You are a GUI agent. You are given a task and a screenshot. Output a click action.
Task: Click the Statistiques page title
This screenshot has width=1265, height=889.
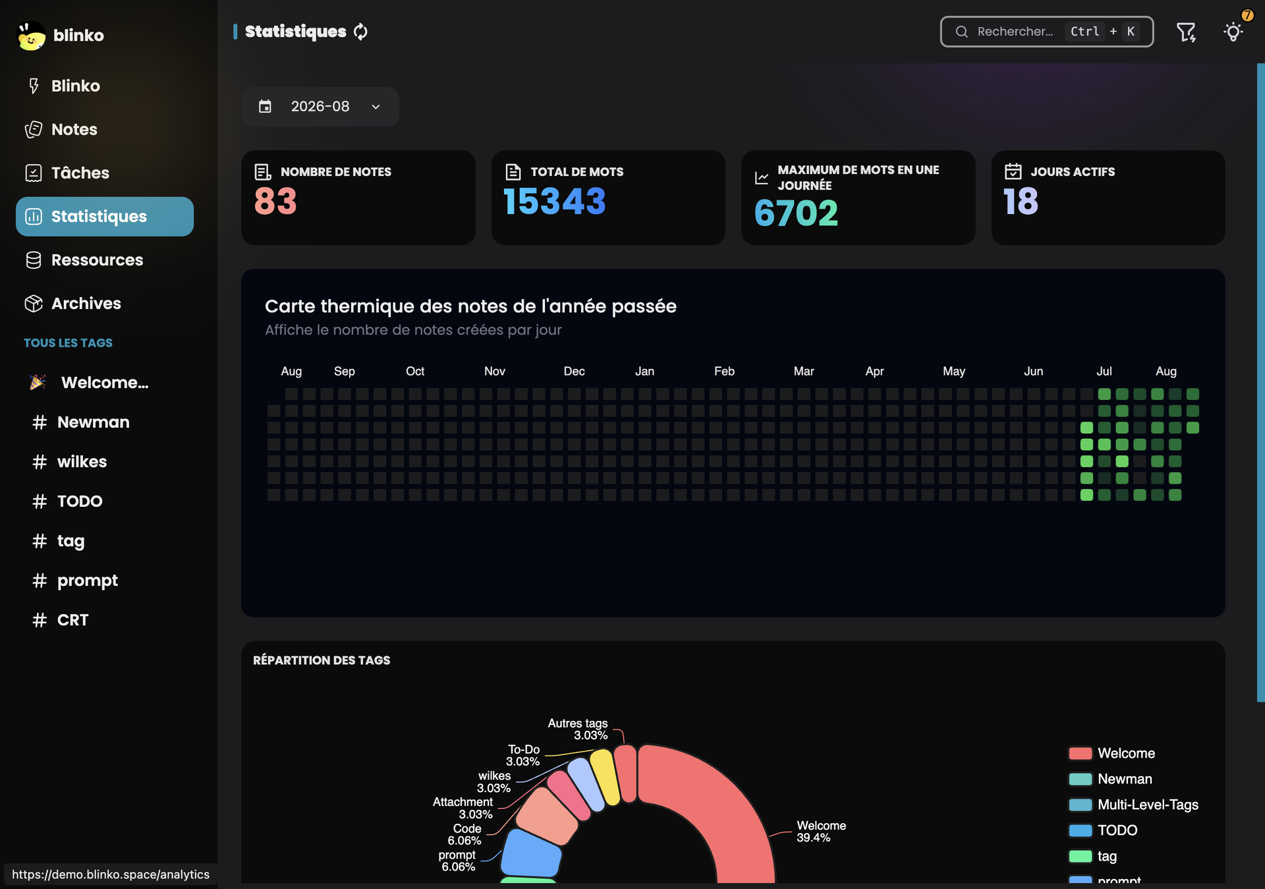(295, 32)
